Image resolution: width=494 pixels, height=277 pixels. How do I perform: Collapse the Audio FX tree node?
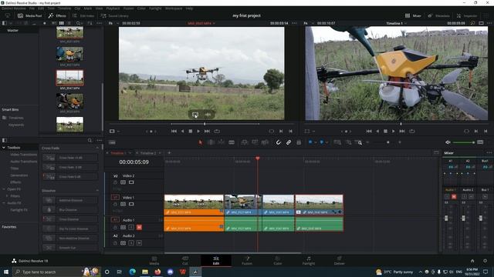click(4, 203)
